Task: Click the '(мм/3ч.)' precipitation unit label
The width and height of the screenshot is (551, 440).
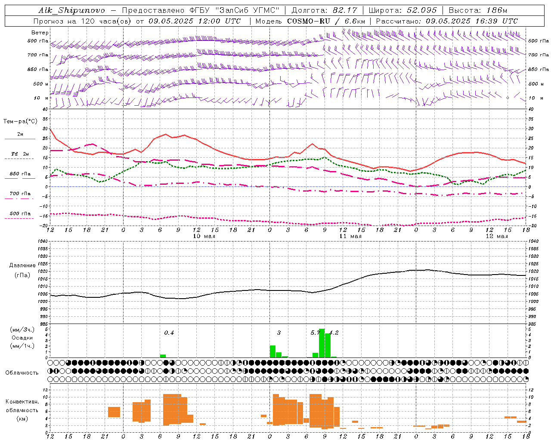Action: [x=22, y=330]
